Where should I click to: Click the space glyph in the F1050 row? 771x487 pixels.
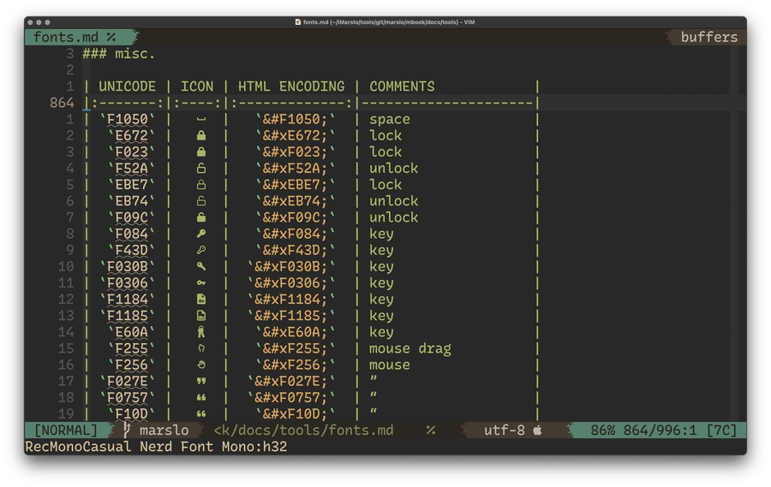[x=201, y=120]
